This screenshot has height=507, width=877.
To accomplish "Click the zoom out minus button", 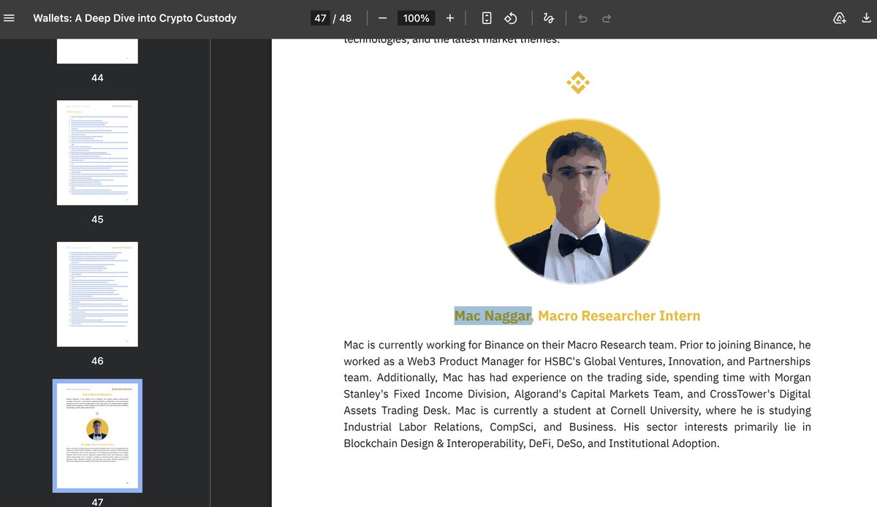I will [382, 18].
